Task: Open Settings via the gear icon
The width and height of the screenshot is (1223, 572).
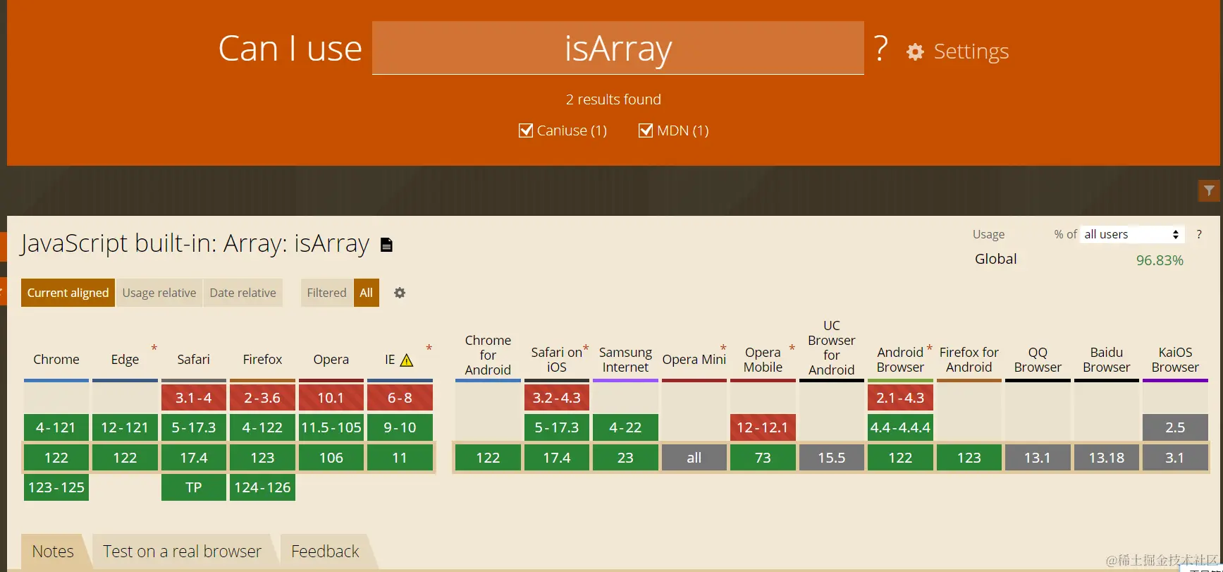Action: pyautogui.click(x=915, y=51)
